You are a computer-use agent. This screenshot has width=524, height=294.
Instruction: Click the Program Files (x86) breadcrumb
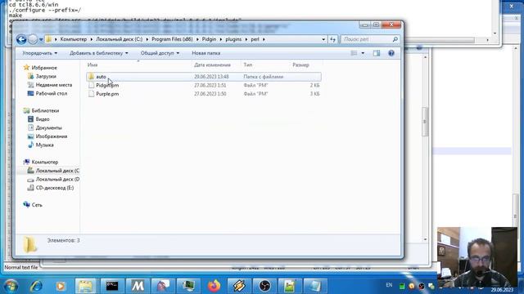click(x=172, y=39)
